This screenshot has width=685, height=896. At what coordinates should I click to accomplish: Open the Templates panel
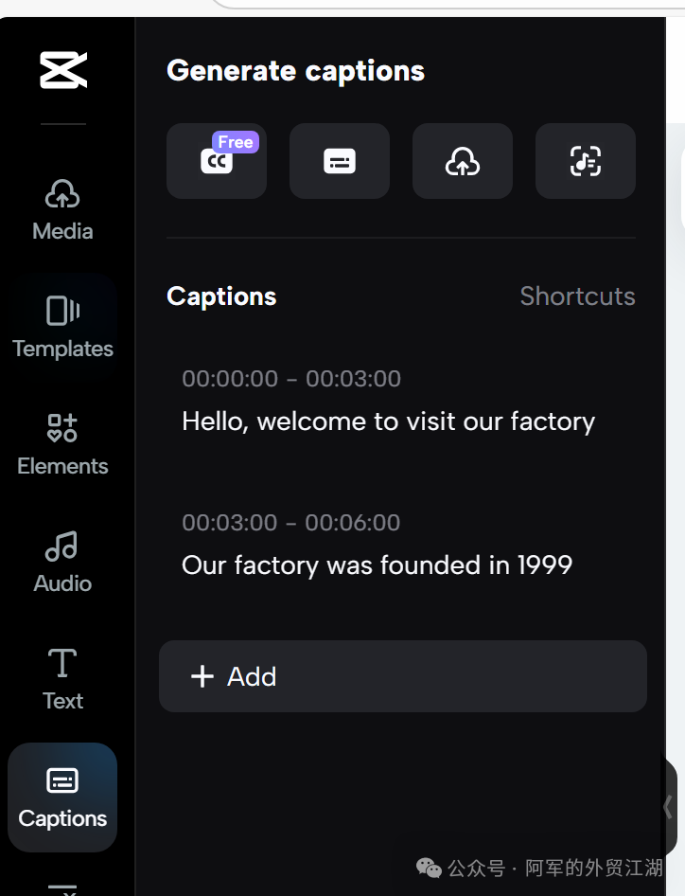click(62, 327)
